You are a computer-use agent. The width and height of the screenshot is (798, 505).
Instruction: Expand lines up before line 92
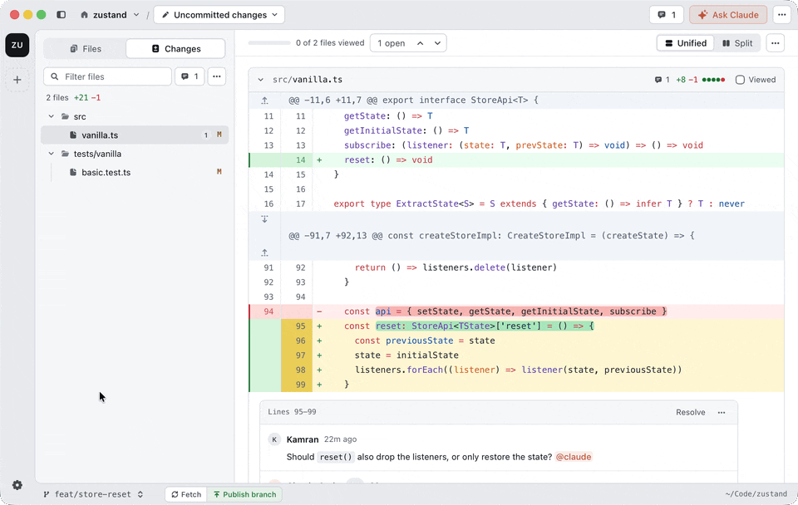264,252
